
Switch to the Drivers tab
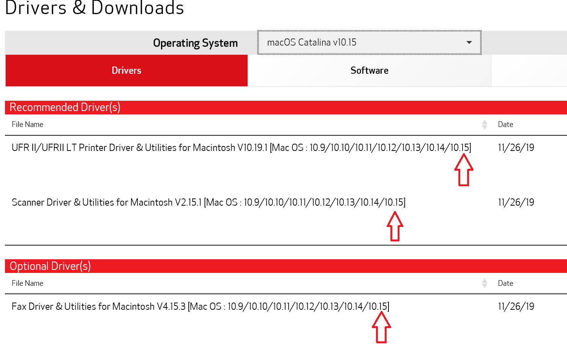point(126,71)
